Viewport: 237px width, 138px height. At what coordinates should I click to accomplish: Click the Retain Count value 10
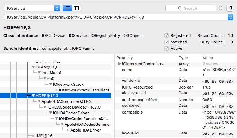231,35
